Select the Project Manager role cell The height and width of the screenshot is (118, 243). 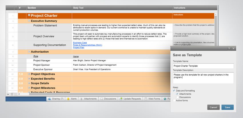click(x=49, y=61)
